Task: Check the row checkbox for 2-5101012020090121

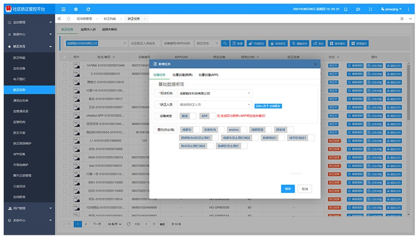Action: 65,74
